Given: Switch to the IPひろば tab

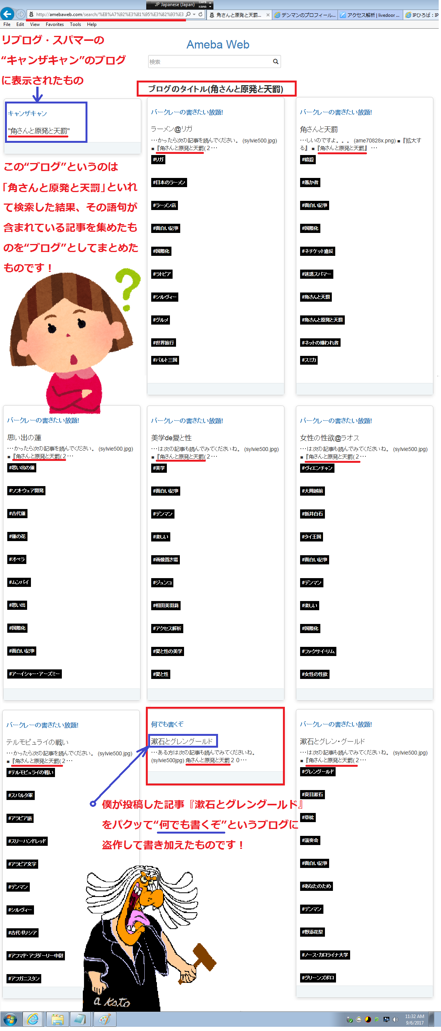Looking at the screenshot, I should click(x=422, y=15).
